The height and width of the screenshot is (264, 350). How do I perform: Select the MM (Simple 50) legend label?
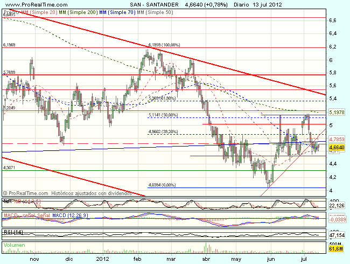[x=155, y=12]
